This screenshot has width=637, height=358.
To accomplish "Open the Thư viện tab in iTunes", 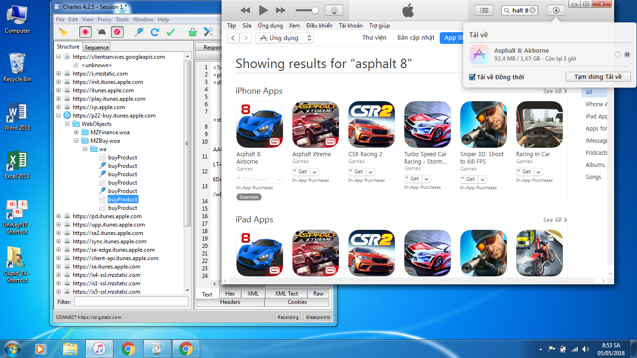I will click(374, 38).
